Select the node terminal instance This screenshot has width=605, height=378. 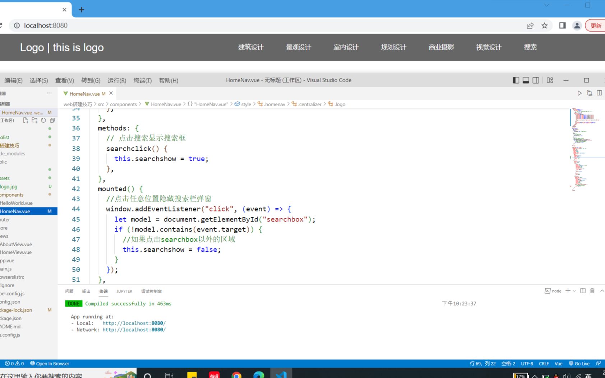[553, 291]
